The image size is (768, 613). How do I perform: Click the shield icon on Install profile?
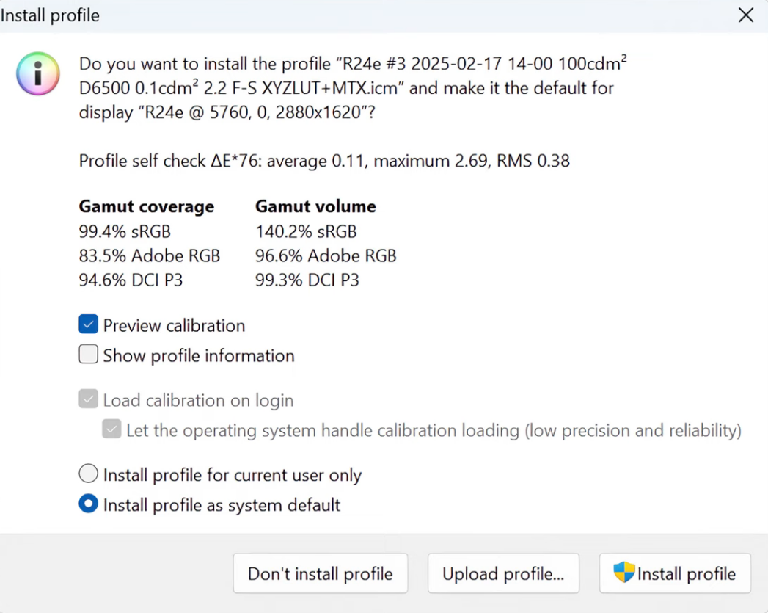tap(623, 573)
